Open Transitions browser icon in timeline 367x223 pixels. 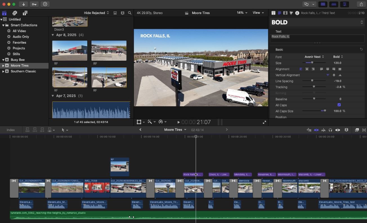tap(364, 130)
